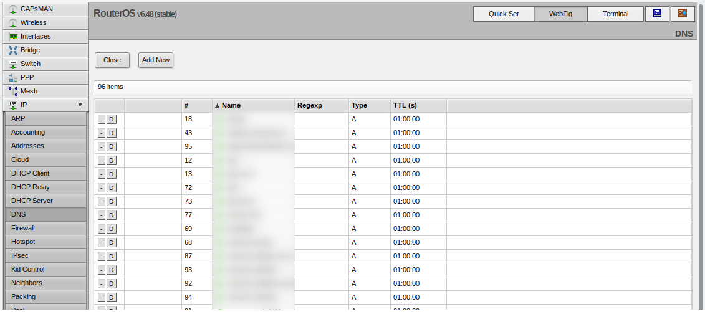The image size is (705, 312).
Task: Open the Terminal tab
Action: tap(615, 14)
